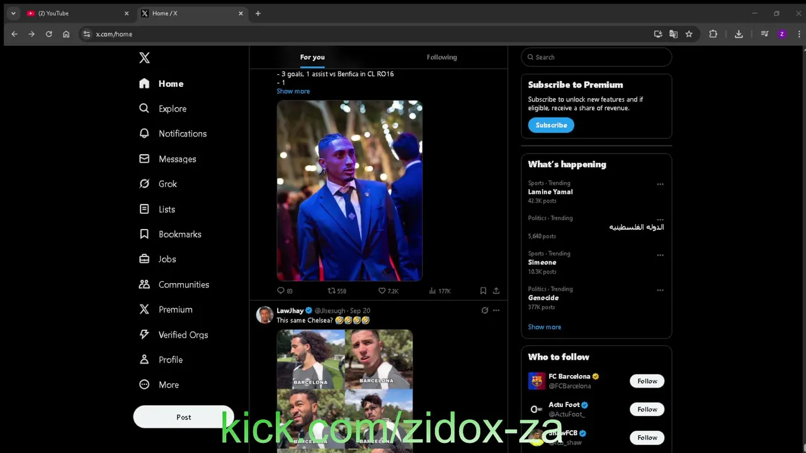This screenshot has width=806, height=453.
Task: Open Premium from the sidebar
Action: (166, 310)
